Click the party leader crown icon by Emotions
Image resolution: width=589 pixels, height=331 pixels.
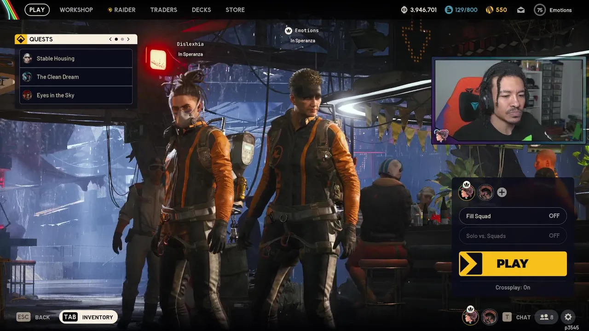pyautogui.click(x=289, y=30)
